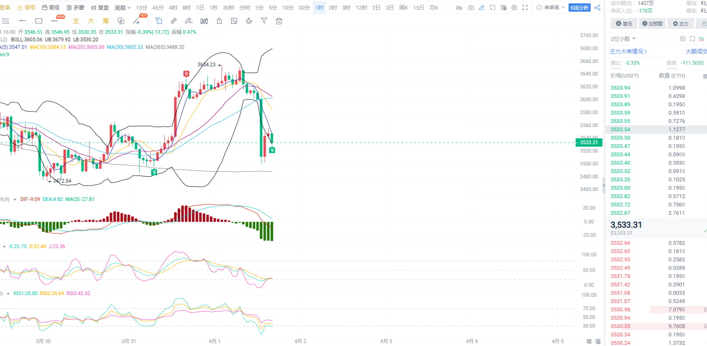The width and height of the screenshot is (707, 346).
Task: Open the 未命名 layout dropdown
Action: (551, 8)
